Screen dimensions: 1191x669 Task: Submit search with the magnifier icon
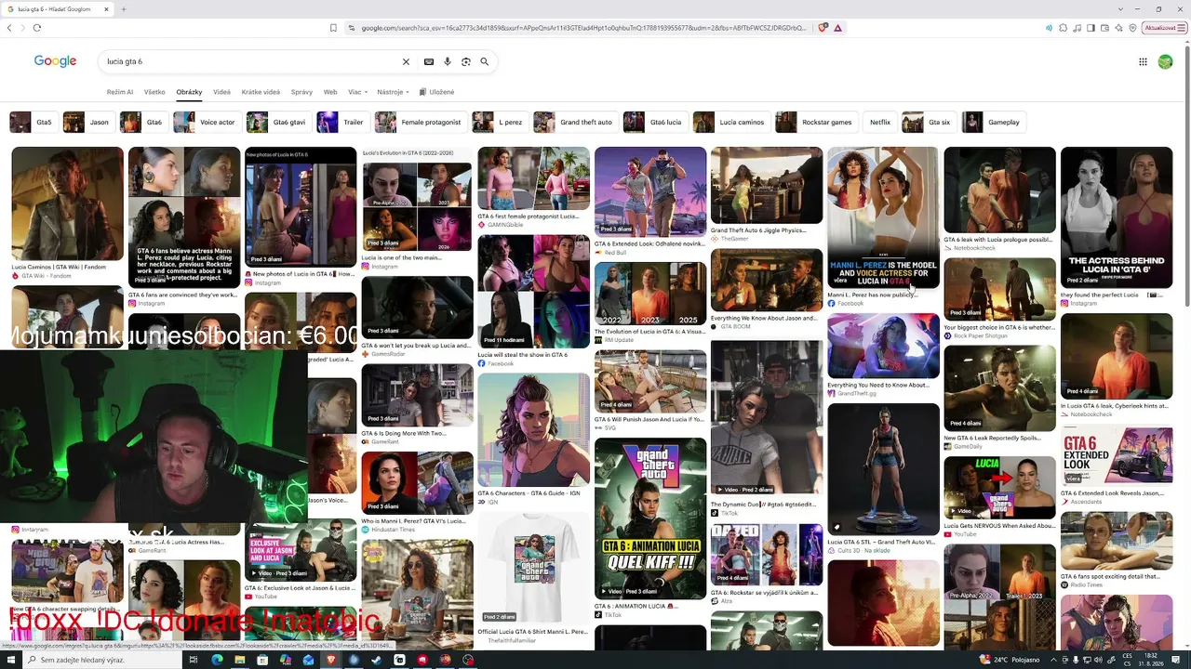485,61
